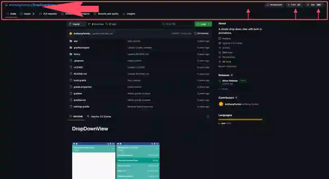Click the build.gradle file icon
This screenshot has width=329, height=179.
tap(71, 80)
